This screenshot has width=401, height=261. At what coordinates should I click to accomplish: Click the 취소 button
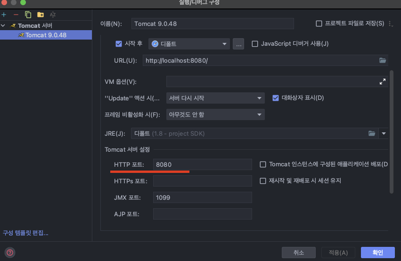299,253
